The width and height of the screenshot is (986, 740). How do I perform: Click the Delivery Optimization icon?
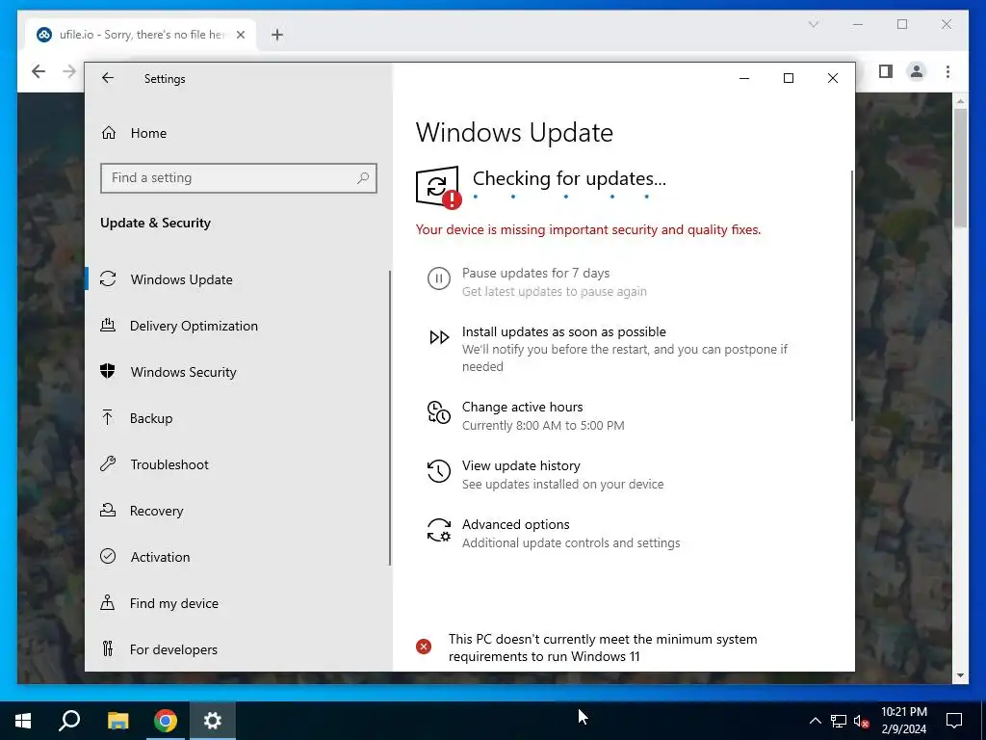(108, 326)
